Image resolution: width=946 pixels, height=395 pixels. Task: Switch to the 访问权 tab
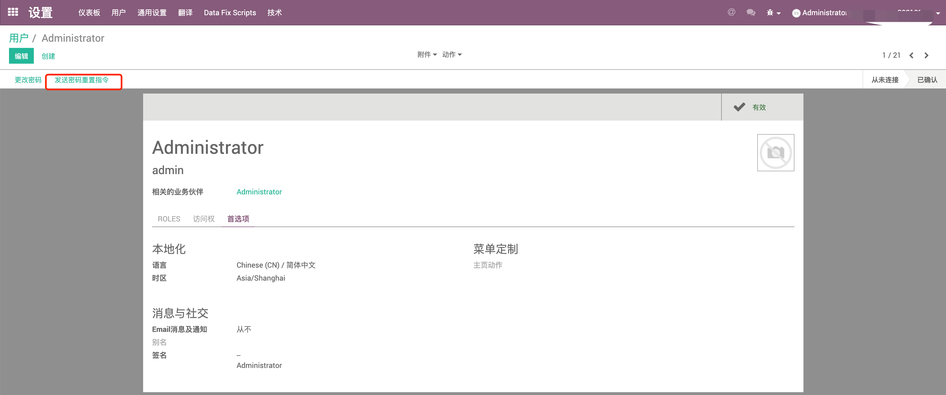[x=203, y=219]
